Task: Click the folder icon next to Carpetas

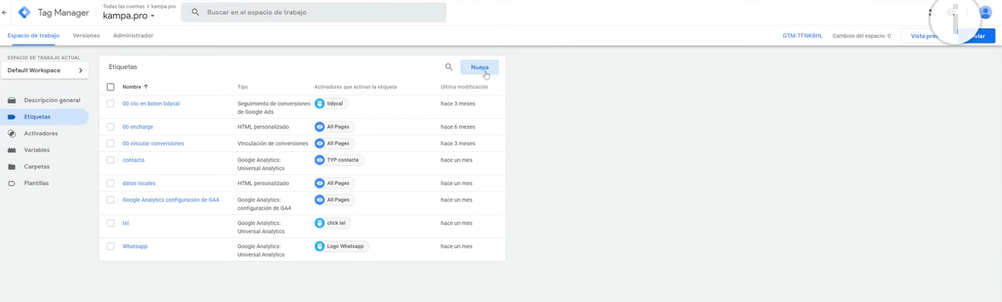Action: point(12,167)
